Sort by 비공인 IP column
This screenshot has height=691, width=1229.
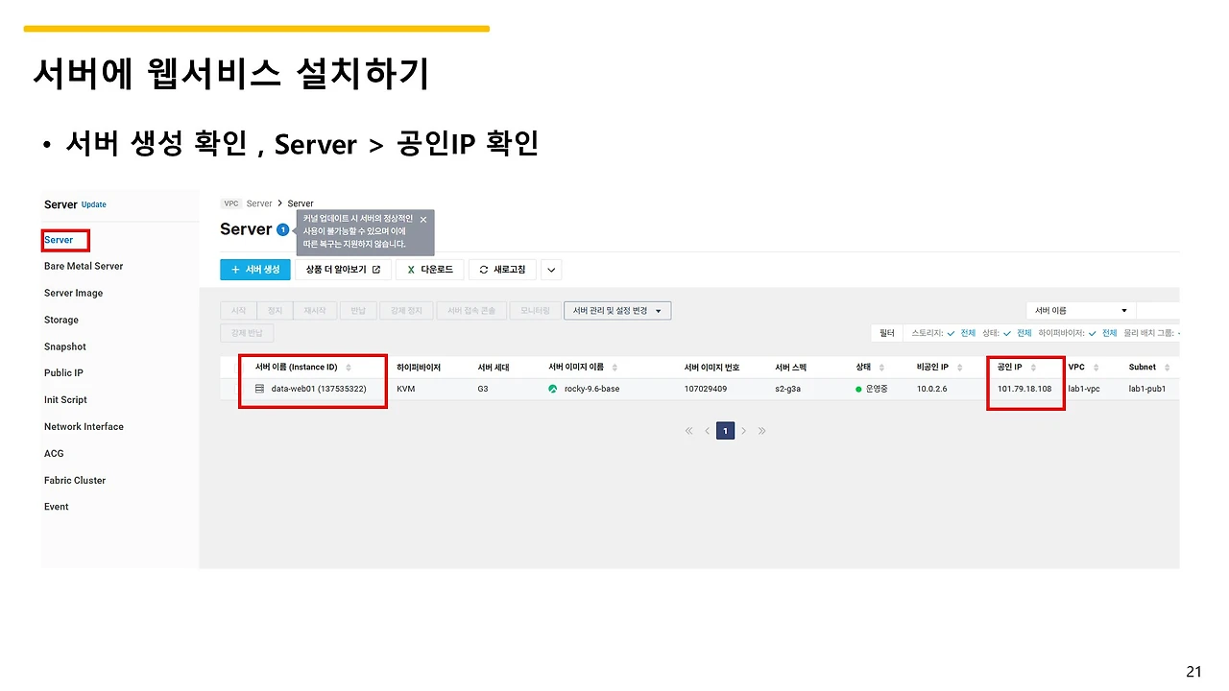[958, 368]
